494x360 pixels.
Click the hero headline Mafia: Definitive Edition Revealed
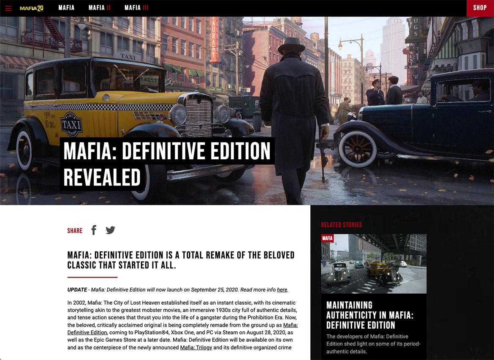[167, 164]
